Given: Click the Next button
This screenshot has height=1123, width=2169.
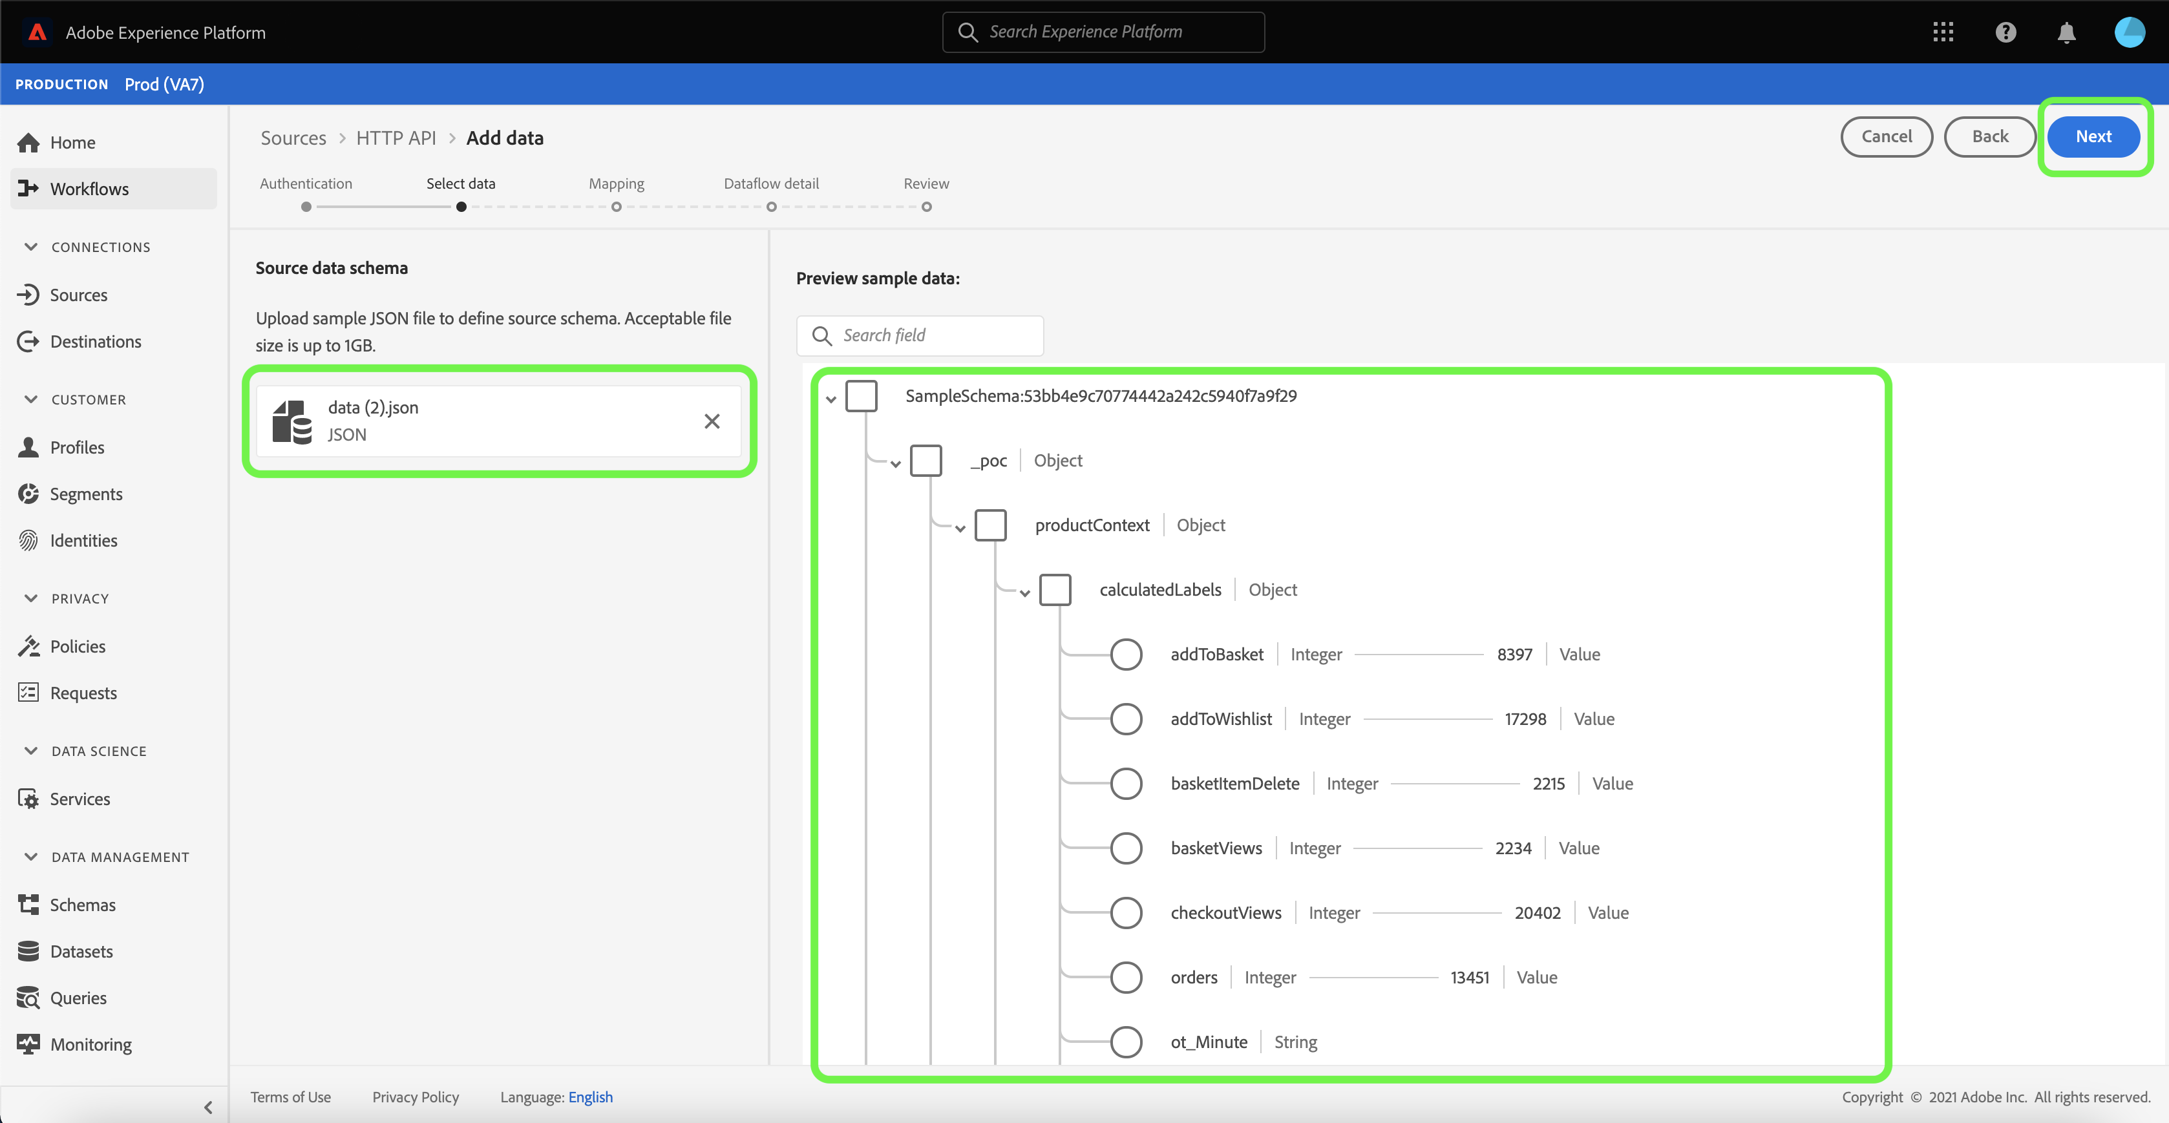Looking at the screenshot, I should (2092, 136).
